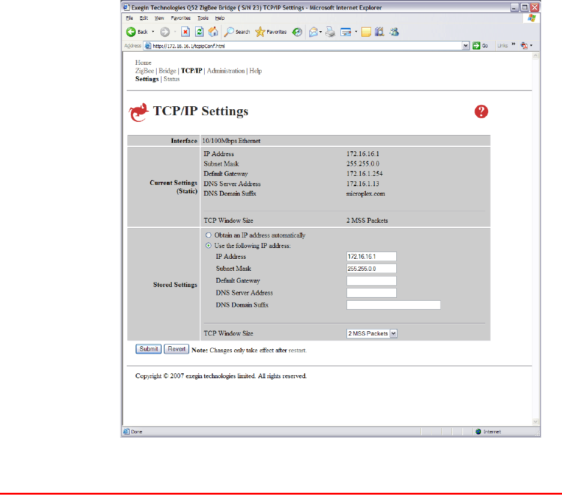
Task: Click the Forward arrow icon
Action: 165,32
